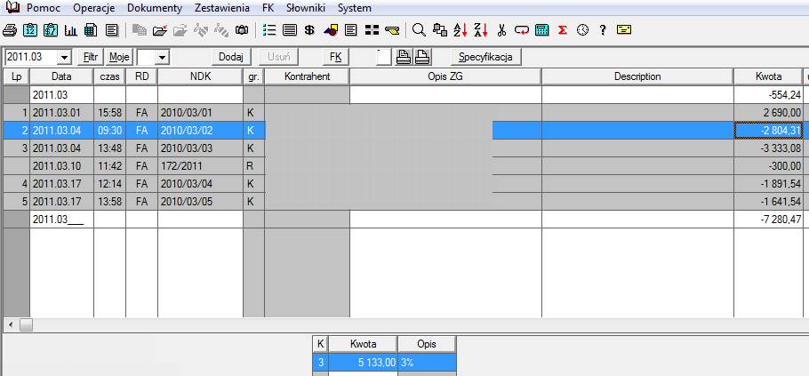Click the horizontal scrollbar left arrow
This screenshot has width=809, height=376.
(9, 324)
